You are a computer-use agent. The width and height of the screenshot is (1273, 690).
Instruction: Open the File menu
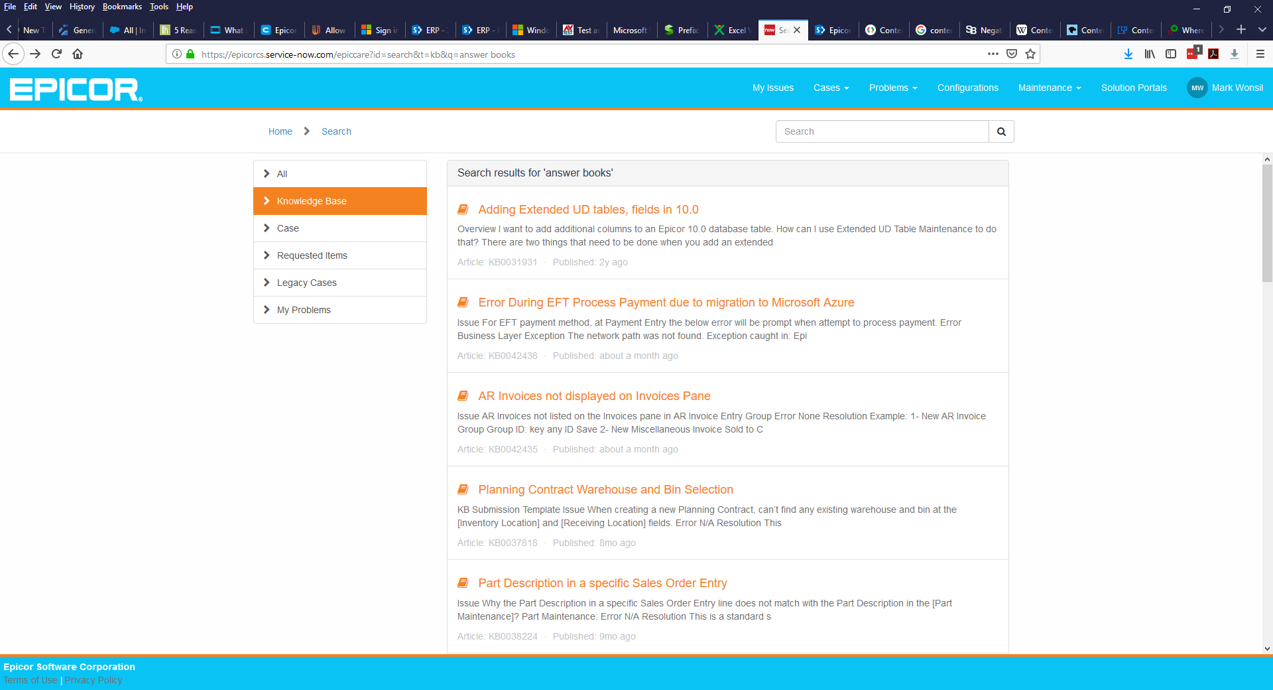click(10, 7)
